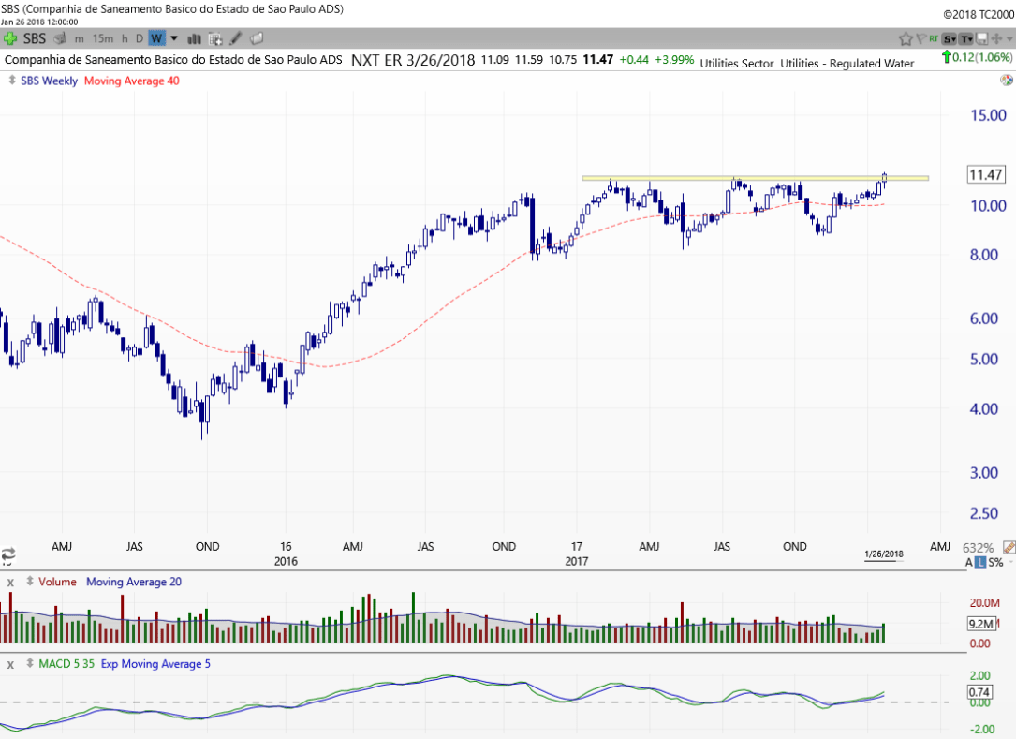
Task: Select the 15m timeframe
Action: pyautogui.click(x=103, y=38)
